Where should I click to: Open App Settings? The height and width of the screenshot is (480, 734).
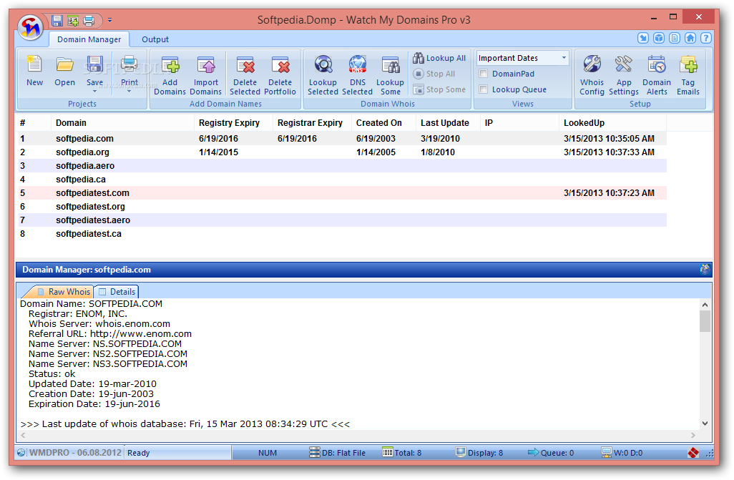point(624,75)
